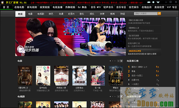This screenshot has width=179, height=108.
Task: Select first pagination dot in 电影 section
Action: (110, 61)
